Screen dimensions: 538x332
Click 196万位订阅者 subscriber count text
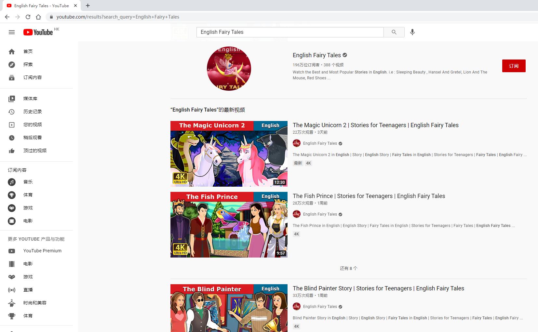click(306, 65)
